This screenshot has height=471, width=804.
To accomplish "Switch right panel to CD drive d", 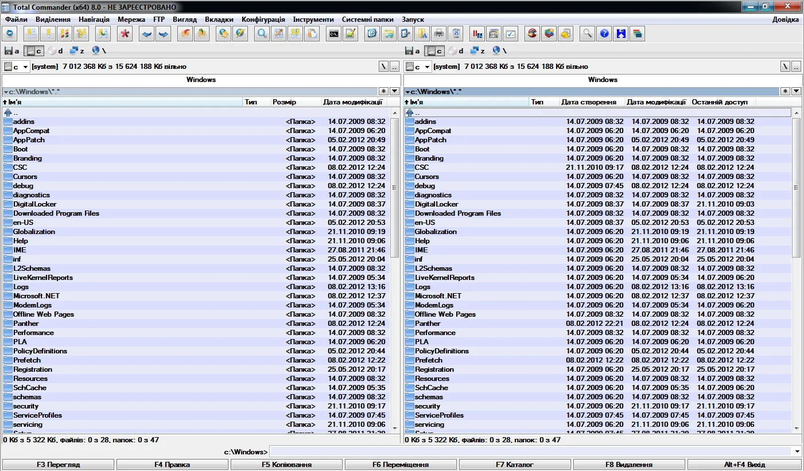I will click(456, 51).
